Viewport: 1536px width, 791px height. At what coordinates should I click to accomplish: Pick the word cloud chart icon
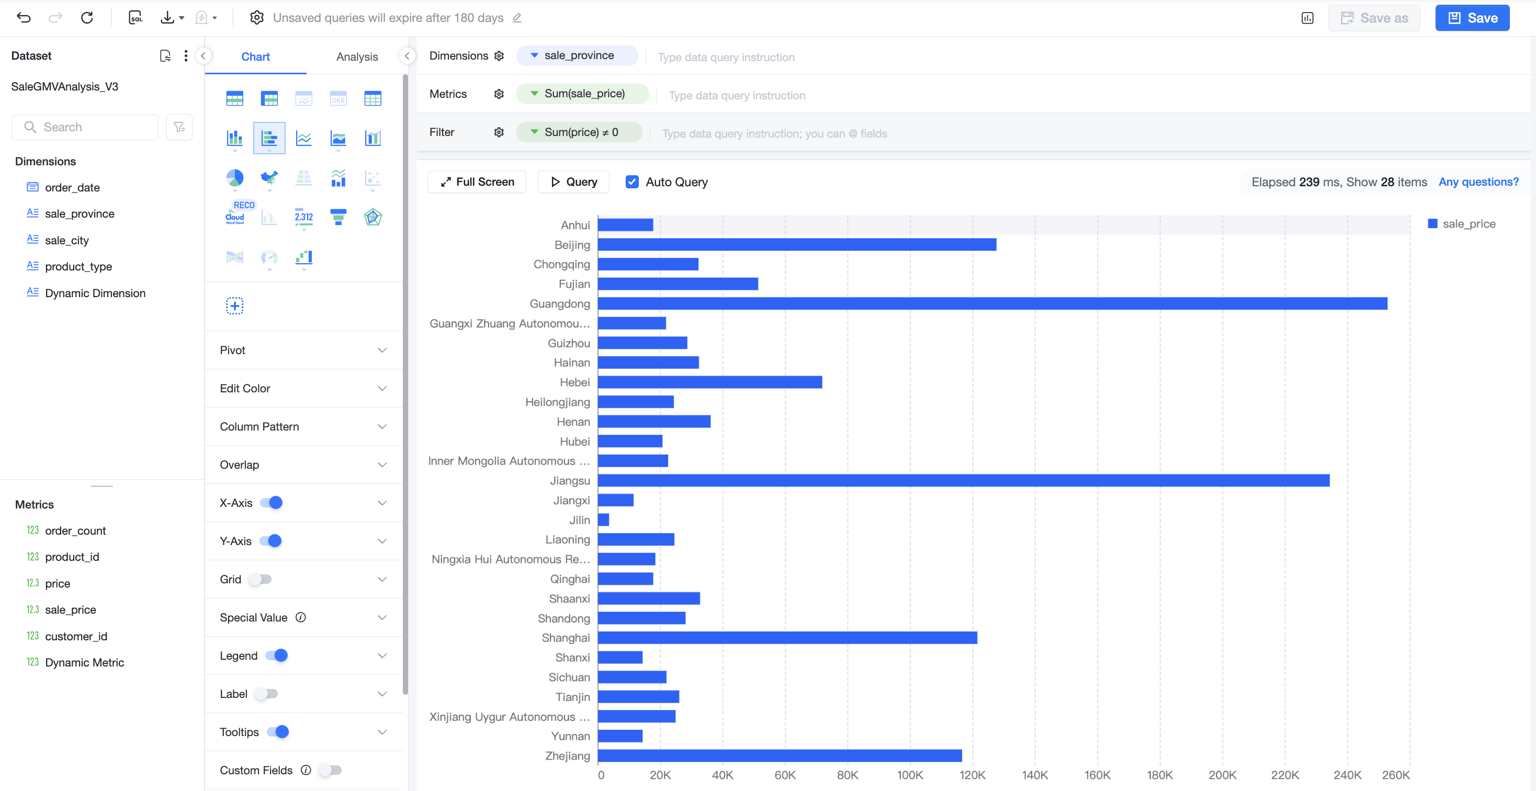pyautogui.click(x=234, y=217)
